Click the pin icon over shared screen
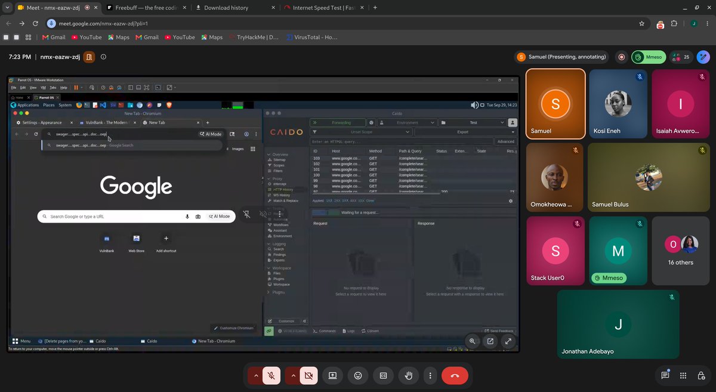 246,214
